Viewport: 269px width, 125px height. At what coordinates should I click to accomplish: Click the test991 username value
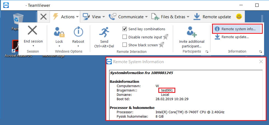coord(167,90)
